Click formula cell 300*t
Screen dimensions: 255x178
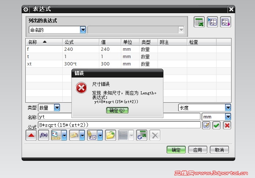pyautogui.click(x=81, y=64)
